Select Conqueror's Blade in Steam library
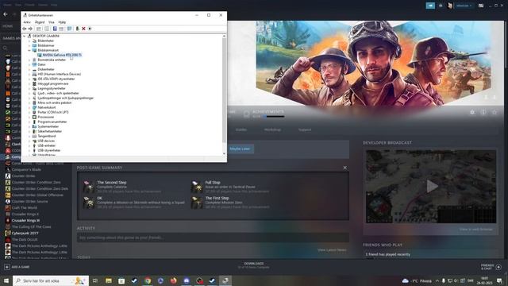The image size is (508, 286). [26, 169]
